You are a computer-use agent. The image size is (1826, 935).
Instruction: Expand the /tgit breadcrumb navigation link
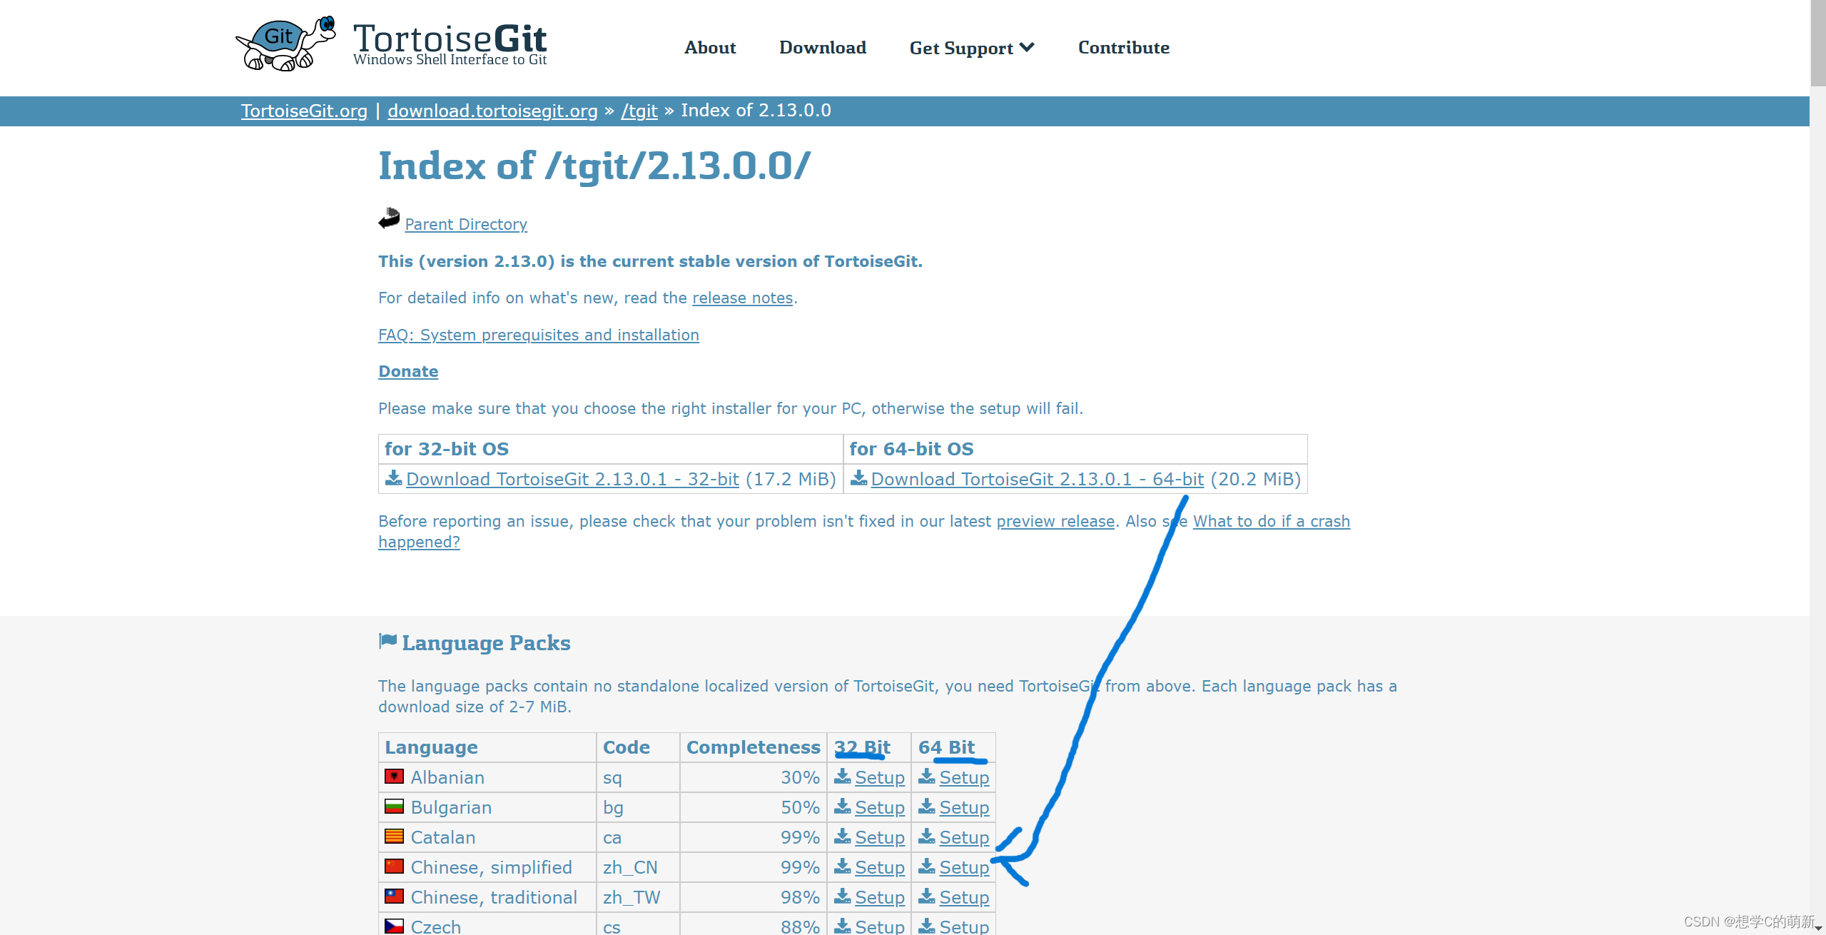tap(639, 110)
